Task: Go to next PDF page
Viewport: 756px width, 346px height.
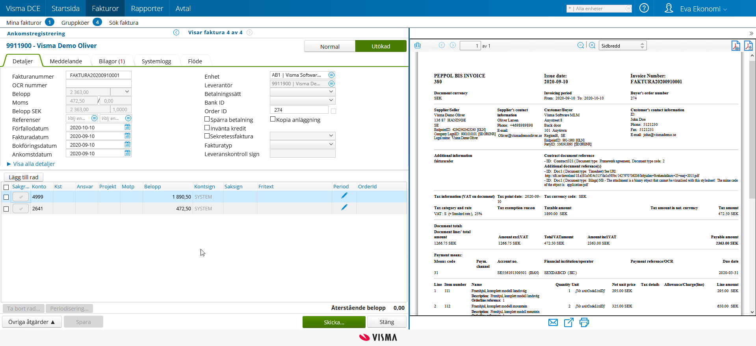Action: (x=453, y=45)
